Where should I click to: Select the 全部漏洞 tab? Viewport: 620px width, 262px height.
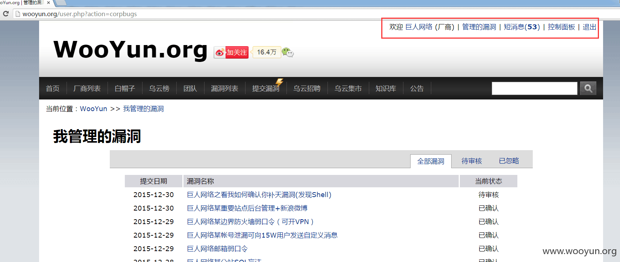pos(431,161)
